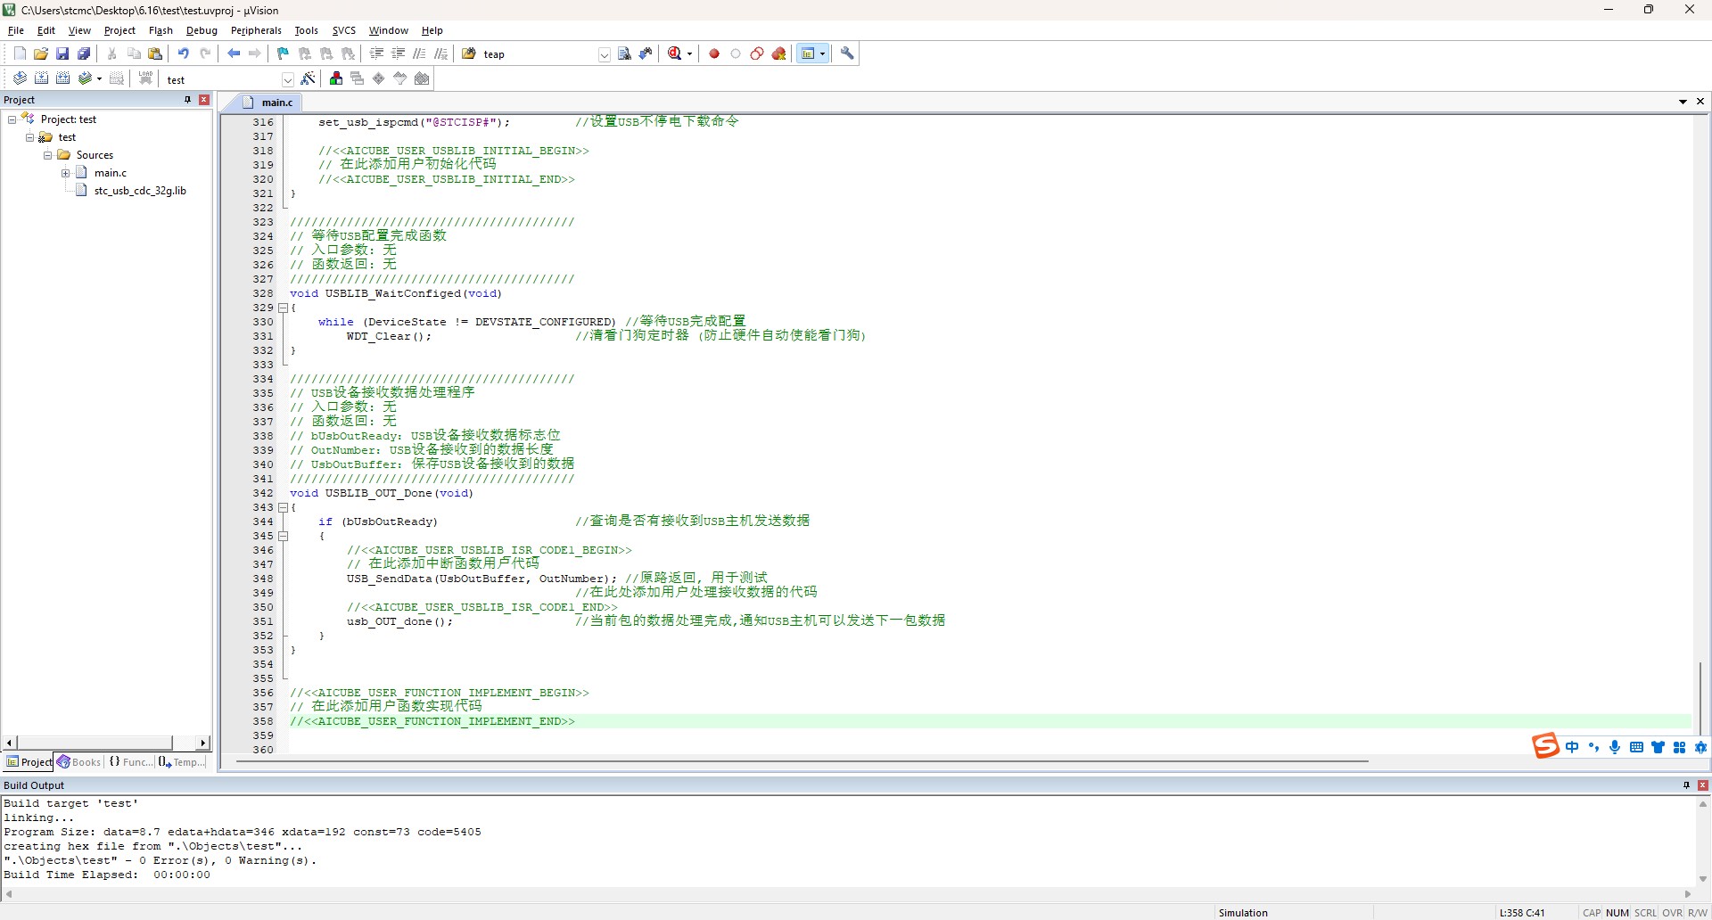Click the editor vertical scrollbar thumb

1700,697
